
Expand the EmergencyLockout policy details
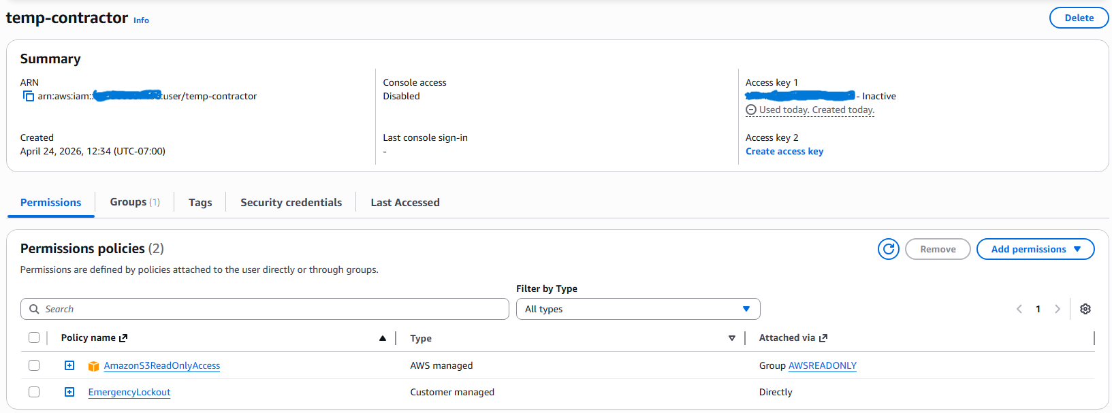[x=69, y=393]
